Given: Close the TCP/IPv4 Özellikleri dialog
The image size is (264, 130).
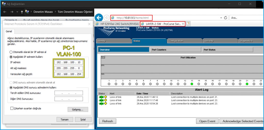Looking at the screenshot, I should [89, 24].
